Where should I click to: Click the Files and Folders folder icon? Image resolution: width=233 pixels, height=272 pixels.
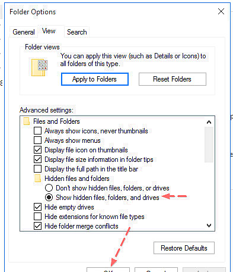pos(27,121)
